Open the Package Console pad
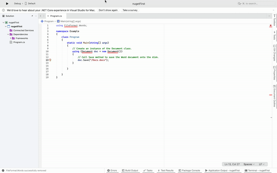The height and width of the screenshot is (173, 277). pyautogui.click(x=189, y=171)
